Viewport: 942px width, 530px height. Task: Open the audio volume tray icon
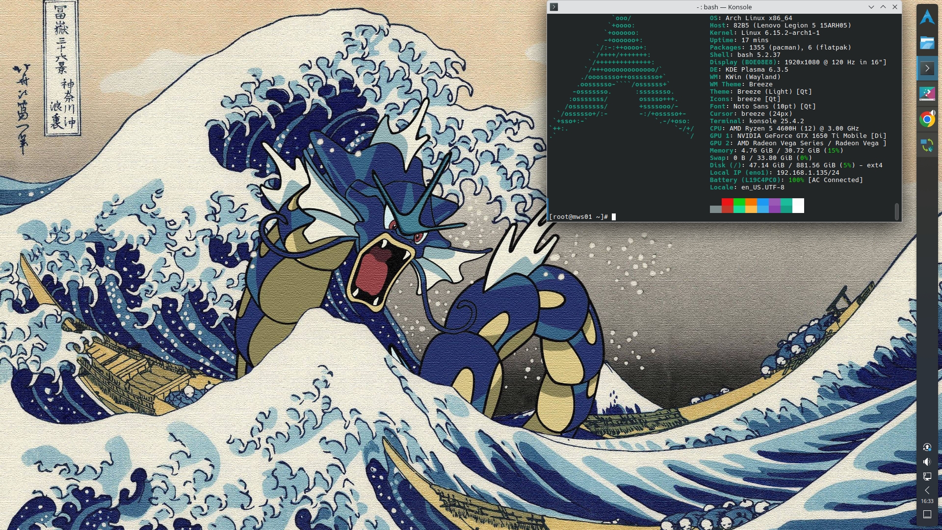point(927,462)
